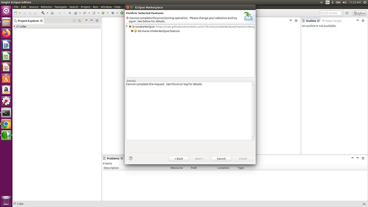Click the toolbox icon right of the wand
The height and width of the screenshot is (207, 368).
click(x=76, y=13)
